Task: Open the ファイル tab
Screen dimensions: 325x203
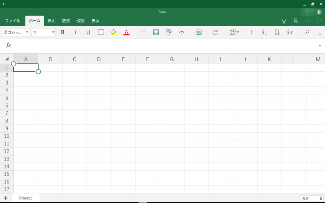Action: [x=13, y=21]
